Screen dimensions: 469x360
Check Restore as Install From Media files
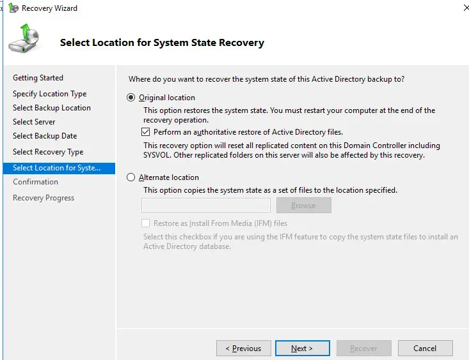pyautogui.click(x=146, y=223)
